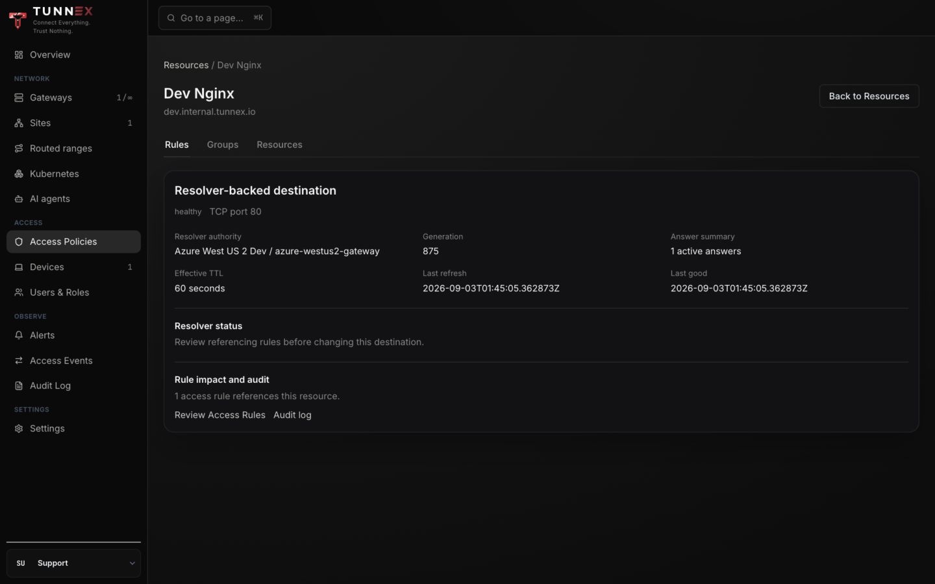Image resolution: width=935 pixels, height=584 pixels.
Task: Select Access Policies menu item
Action: (x=73, y=242)
